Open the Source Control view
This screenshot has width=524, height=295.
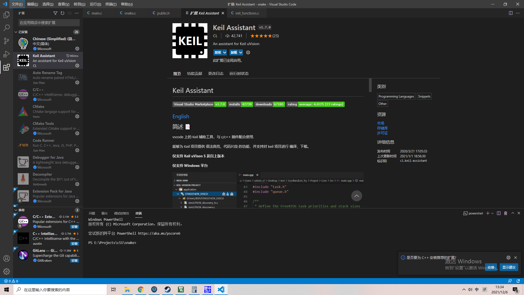pyautogui.click(x=7, y=41)
